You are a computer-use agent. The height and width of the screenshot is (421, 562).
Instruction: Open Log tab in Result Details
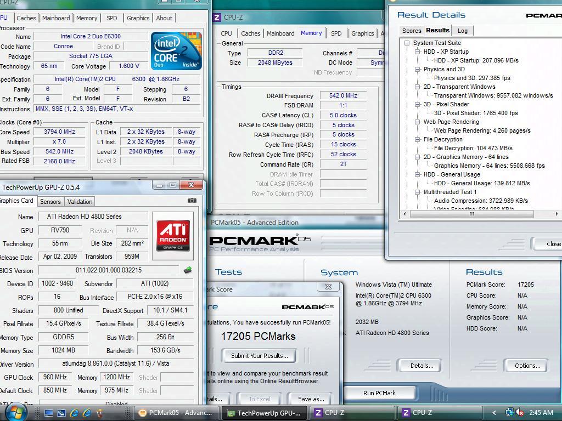[462, 31]
